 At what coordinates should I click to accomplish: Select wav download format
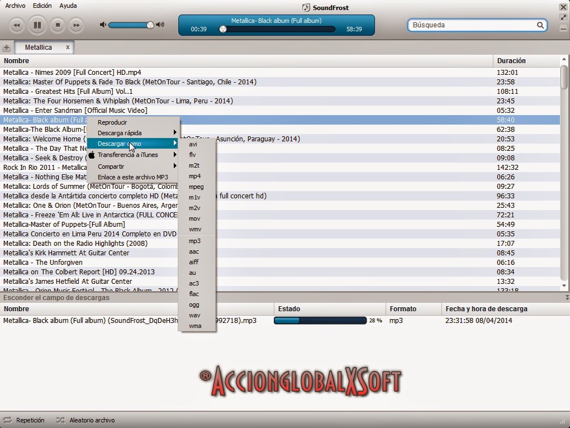(197, 315)
